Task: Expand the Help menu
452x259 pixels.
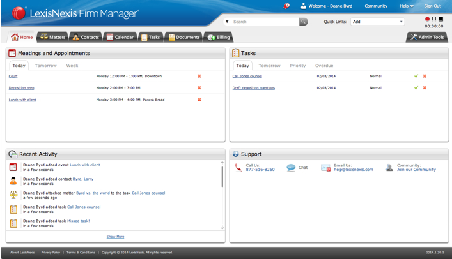Action: (x=407, y=6)
